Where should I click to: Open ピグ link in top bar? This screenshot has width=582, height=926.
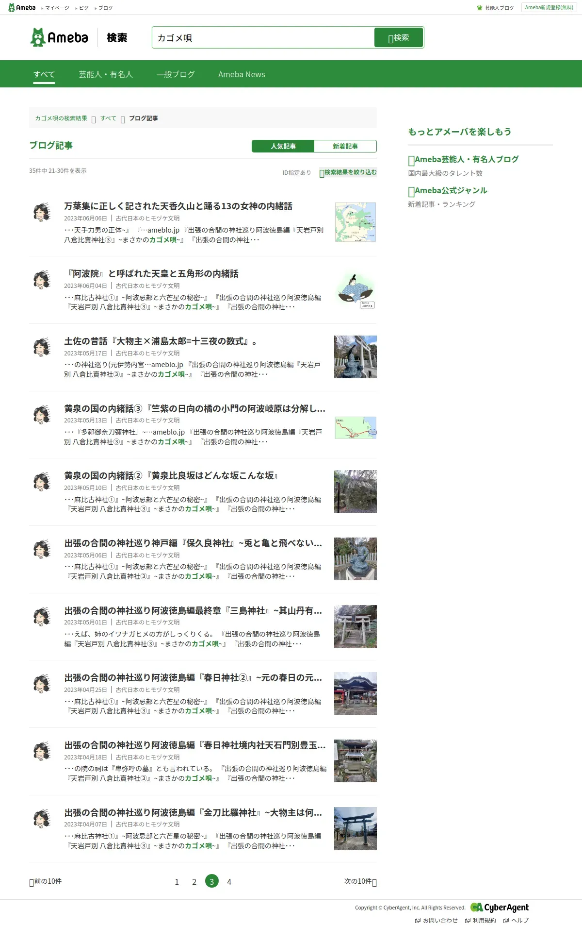click(x=82, y=8)
